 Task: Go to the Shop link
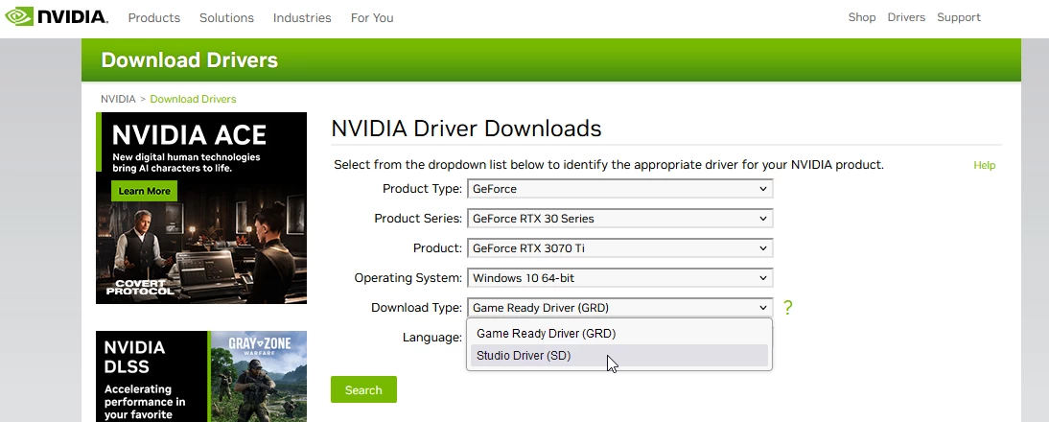(862, 17)
